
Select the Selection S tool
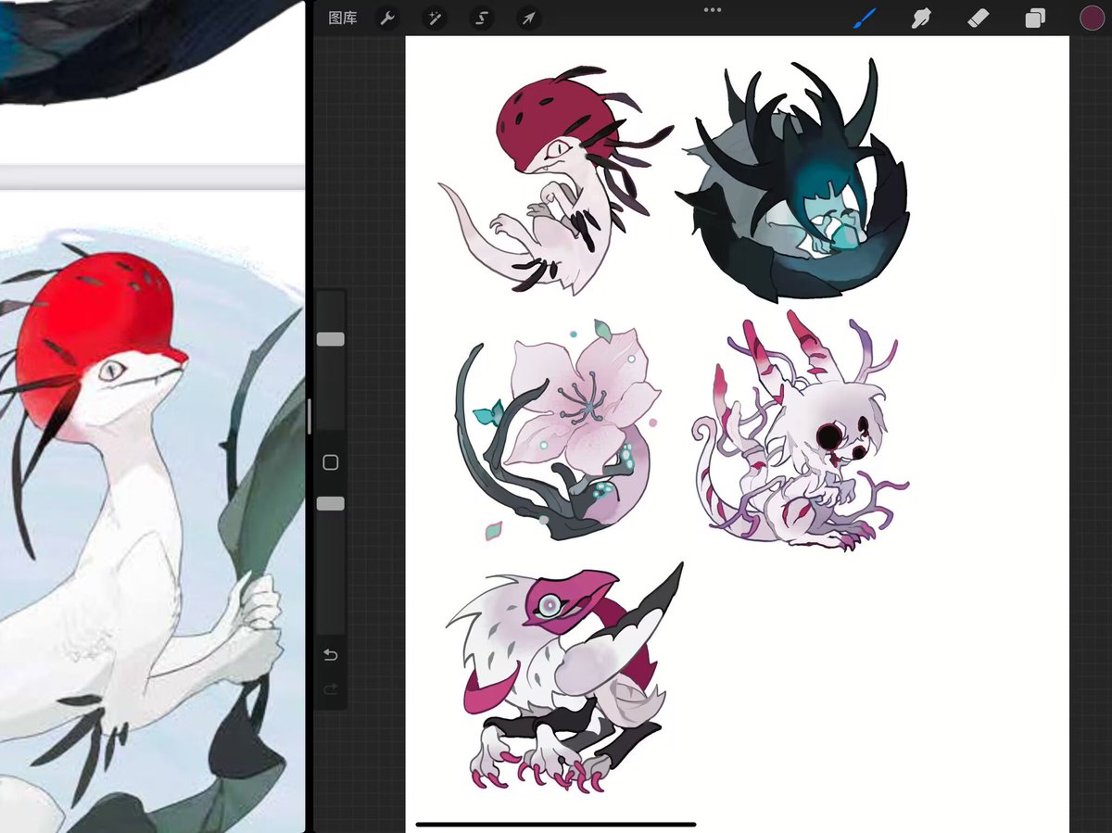[x=482, y=18]
